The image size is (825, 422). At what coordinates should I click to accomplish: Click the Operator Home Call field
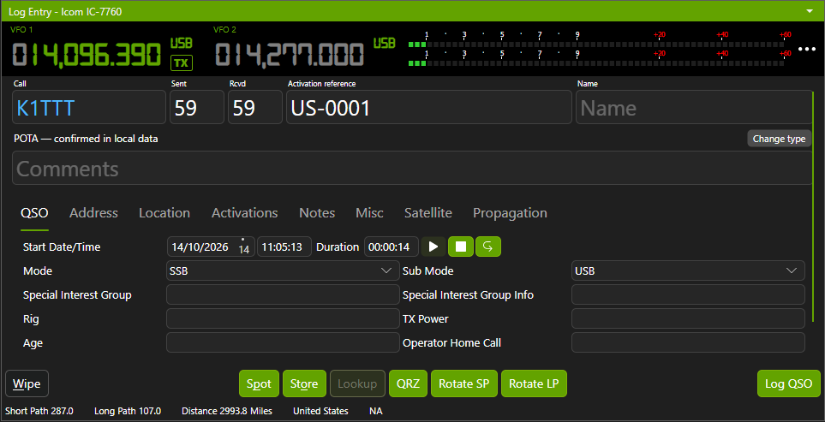click(x=688, y=342)
